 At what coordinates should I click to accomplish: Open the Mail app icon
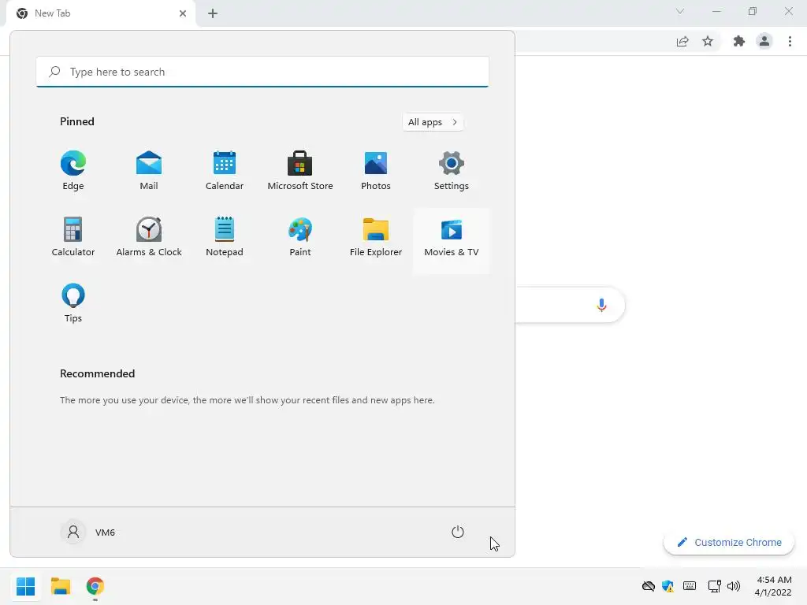(149, 171)
